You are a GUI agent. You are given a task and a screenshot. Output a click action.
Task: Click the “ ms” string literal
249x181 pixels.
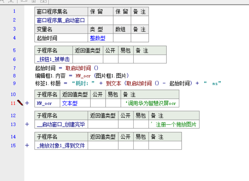213,83
